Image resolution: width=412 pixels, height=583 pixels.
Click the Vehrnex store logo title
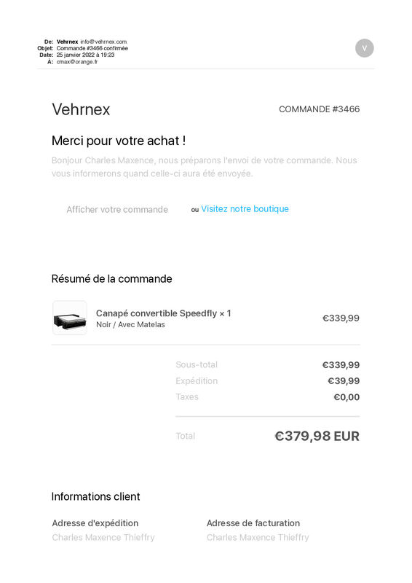(x=81, y=109)
